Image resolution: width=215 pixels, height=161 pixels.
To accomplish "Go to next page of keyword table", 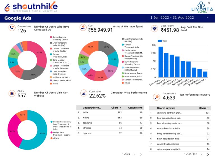I will tap(208, 154).
